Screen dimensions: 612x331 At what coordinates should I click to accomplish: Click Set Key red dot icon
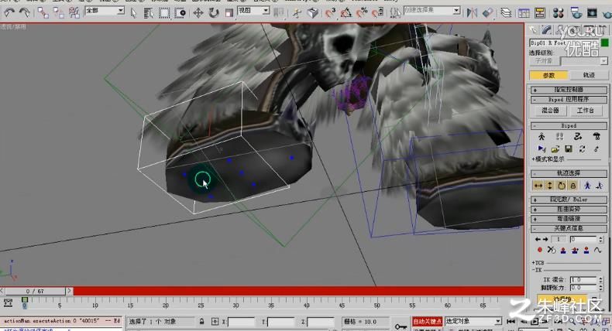click(540, 250)
